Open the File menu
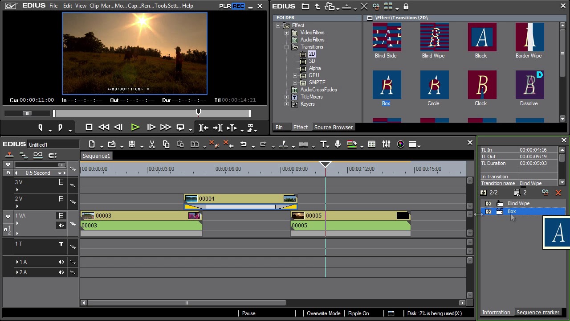570x321 pixels. (53, 6)
